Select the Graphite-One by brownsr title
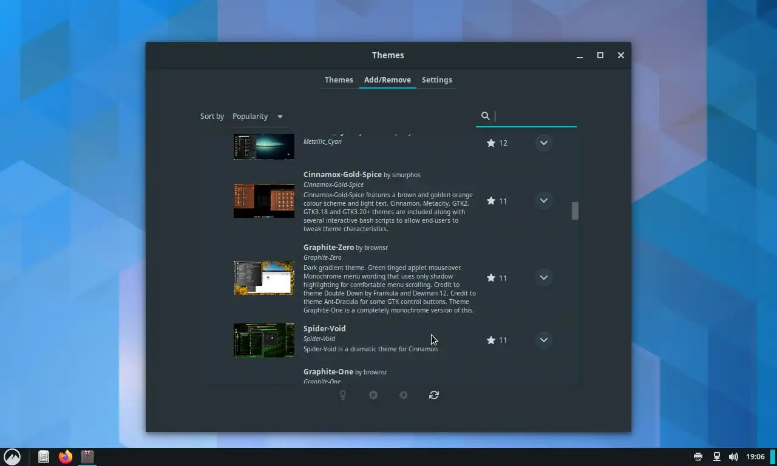The image size is (777, 466). (x=345, y=372)
